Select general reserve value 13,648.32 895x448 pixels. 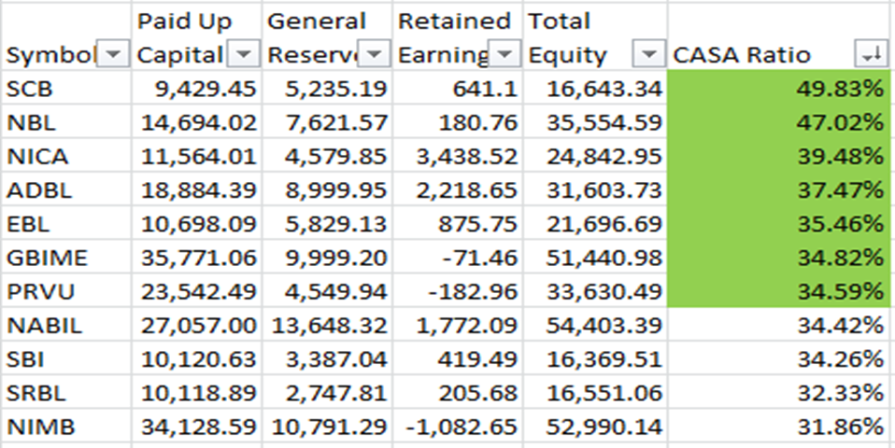pos(327,326)
